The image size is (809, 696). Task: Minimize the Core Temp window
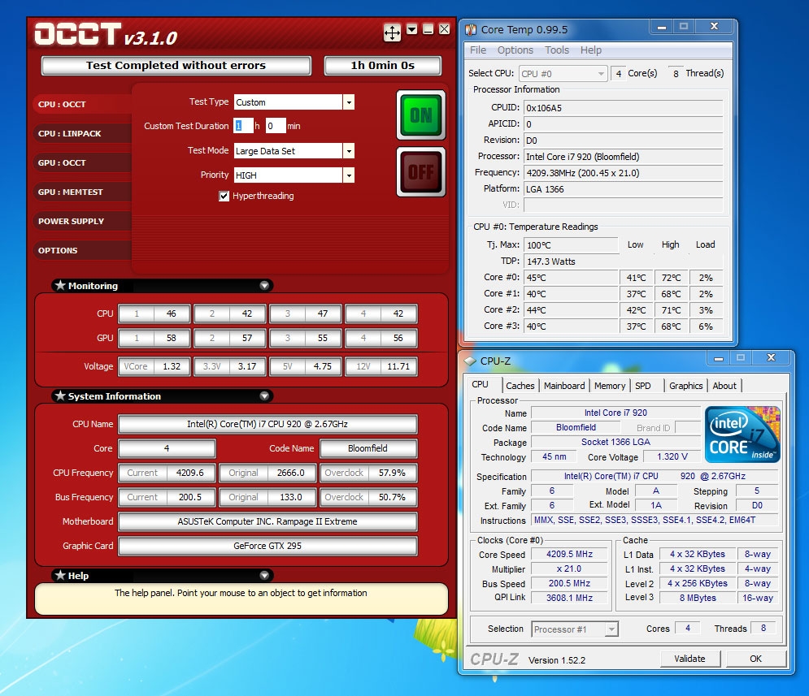(662, 27)
